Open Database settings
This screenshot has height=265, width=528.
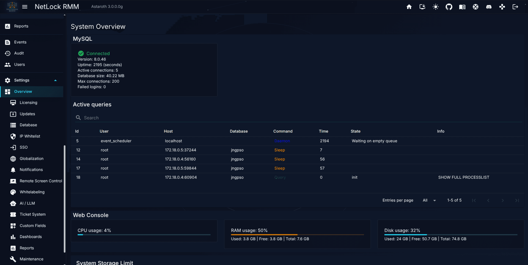point(32,125)
